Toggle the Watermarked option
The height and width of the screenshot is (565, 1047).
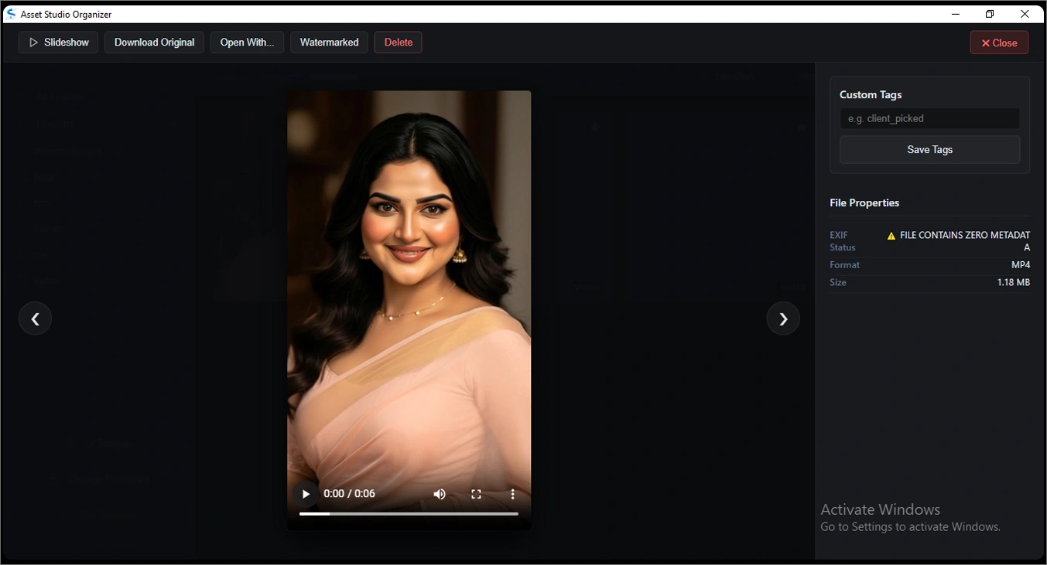[x=329, y=43]
